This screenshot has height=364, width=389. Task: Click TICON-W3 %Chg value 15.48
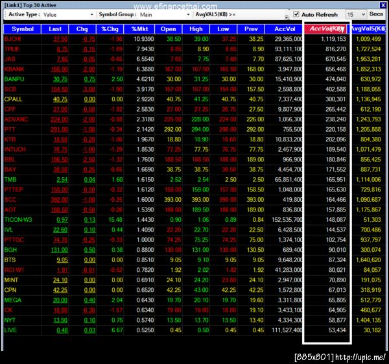point(115,220)
